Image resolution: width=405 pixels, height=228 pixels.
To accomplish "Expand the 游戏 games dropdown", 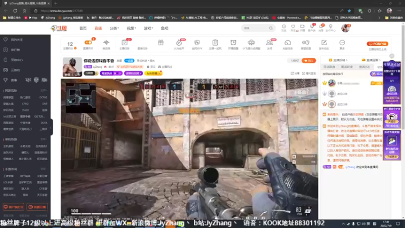I will (148, 28).
